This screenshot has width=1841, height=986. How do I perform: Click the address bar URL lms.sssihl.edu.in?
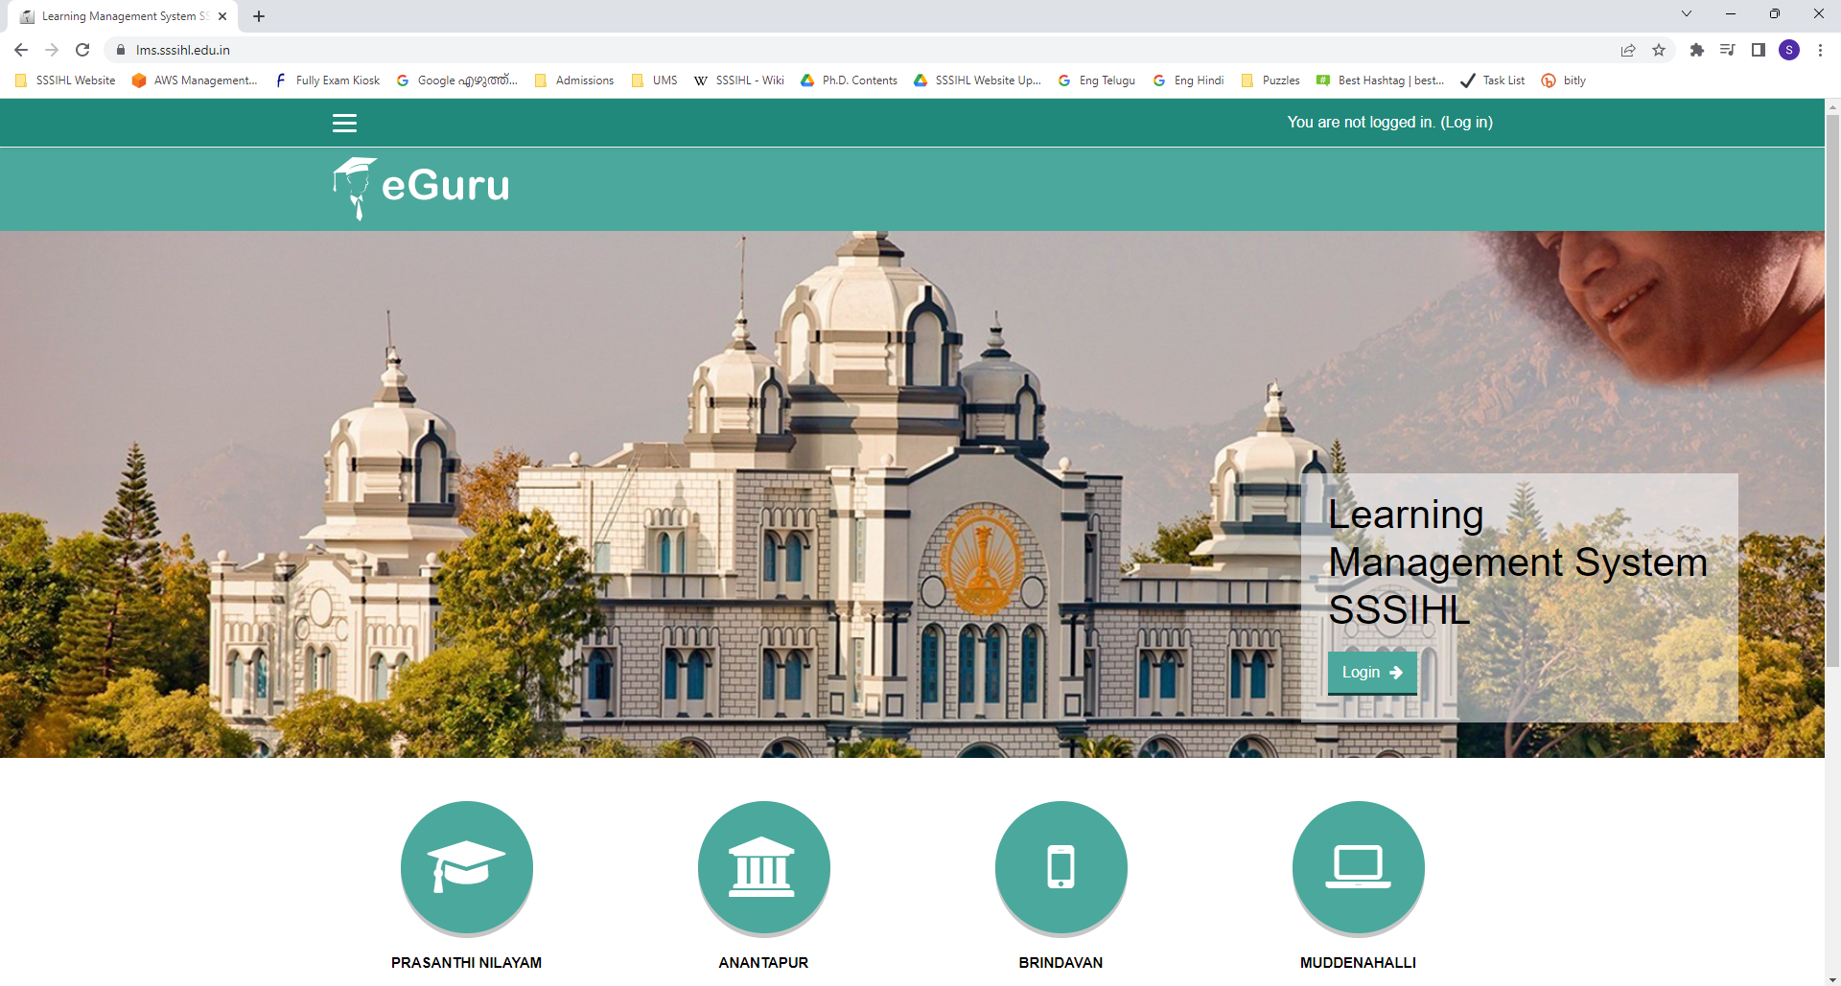183,50
